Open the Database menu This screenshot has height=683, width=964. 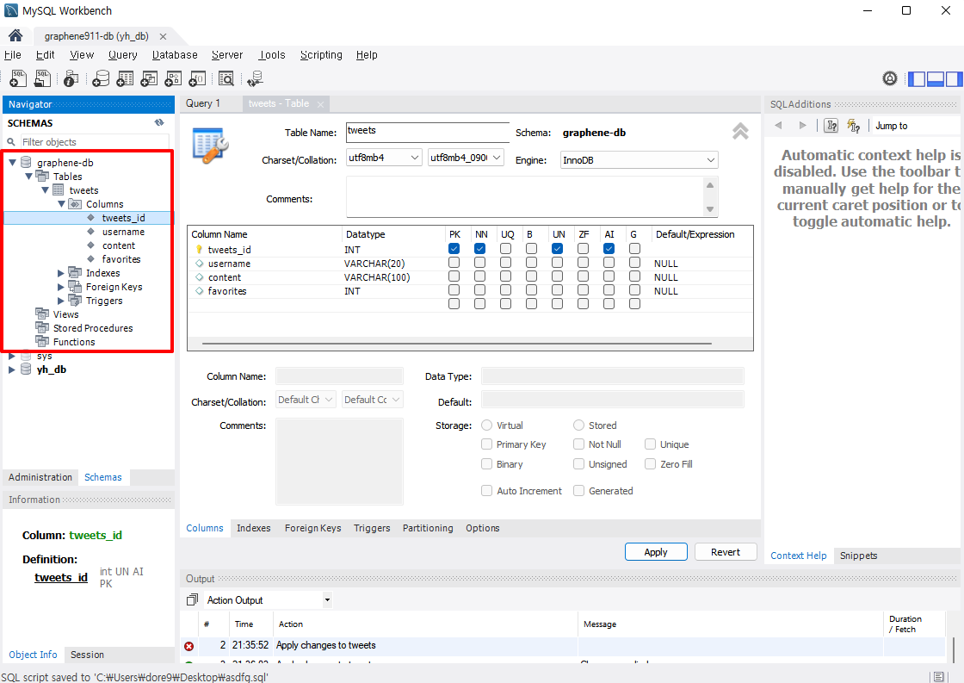point(175,55)
